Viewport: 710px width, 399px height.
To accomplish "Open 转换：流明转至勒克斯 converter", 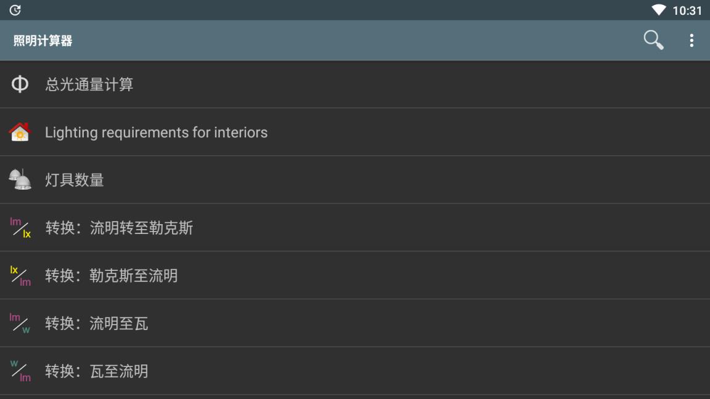I will [x=119, y=228].
